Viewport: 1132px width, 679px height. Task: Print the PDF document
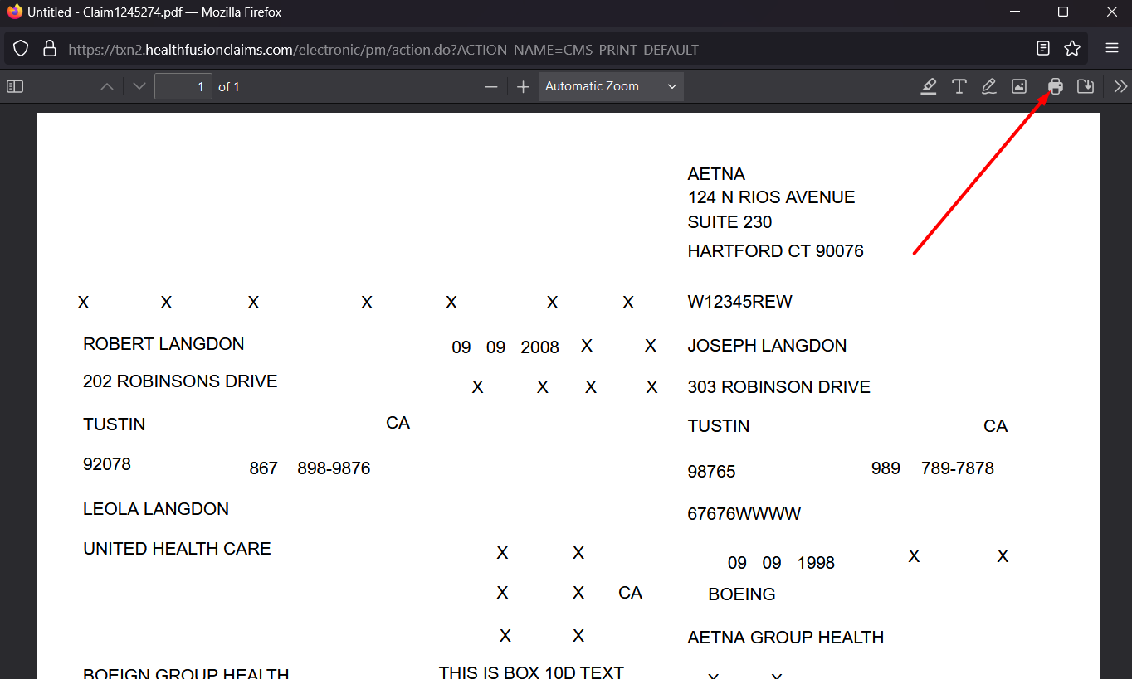point(1056,86)
